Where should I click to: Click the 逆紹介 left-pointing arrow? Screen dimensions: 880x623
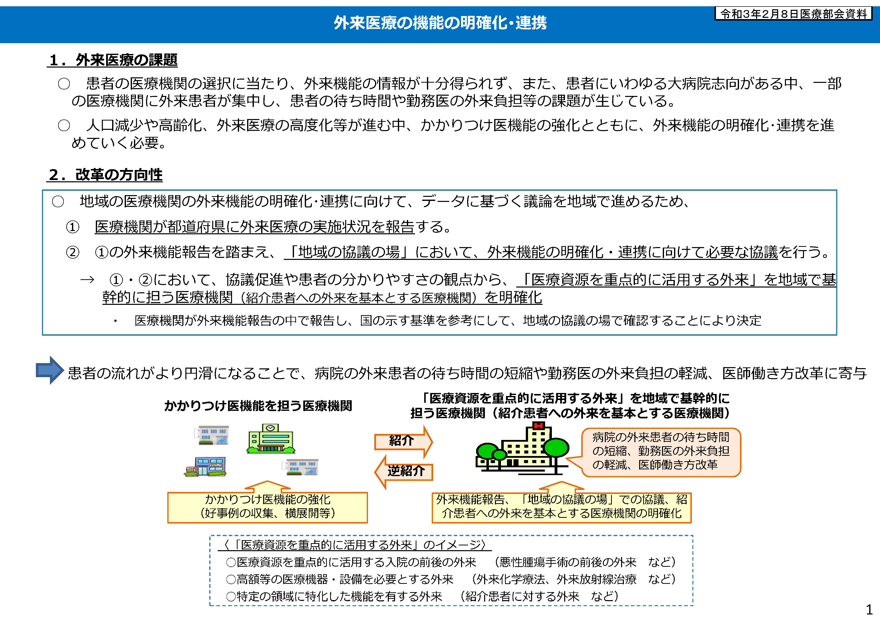[x=404, y=472]
